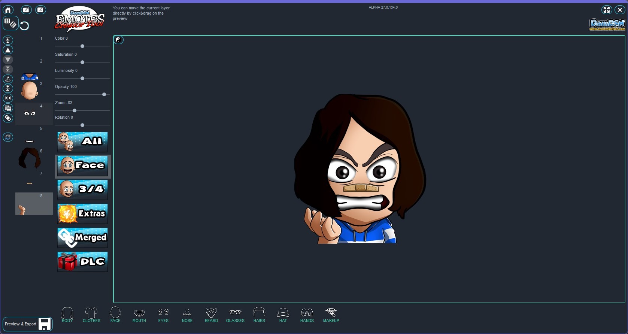
Task: Click the chain link layers icon
Action: click(x=8, y=118)
